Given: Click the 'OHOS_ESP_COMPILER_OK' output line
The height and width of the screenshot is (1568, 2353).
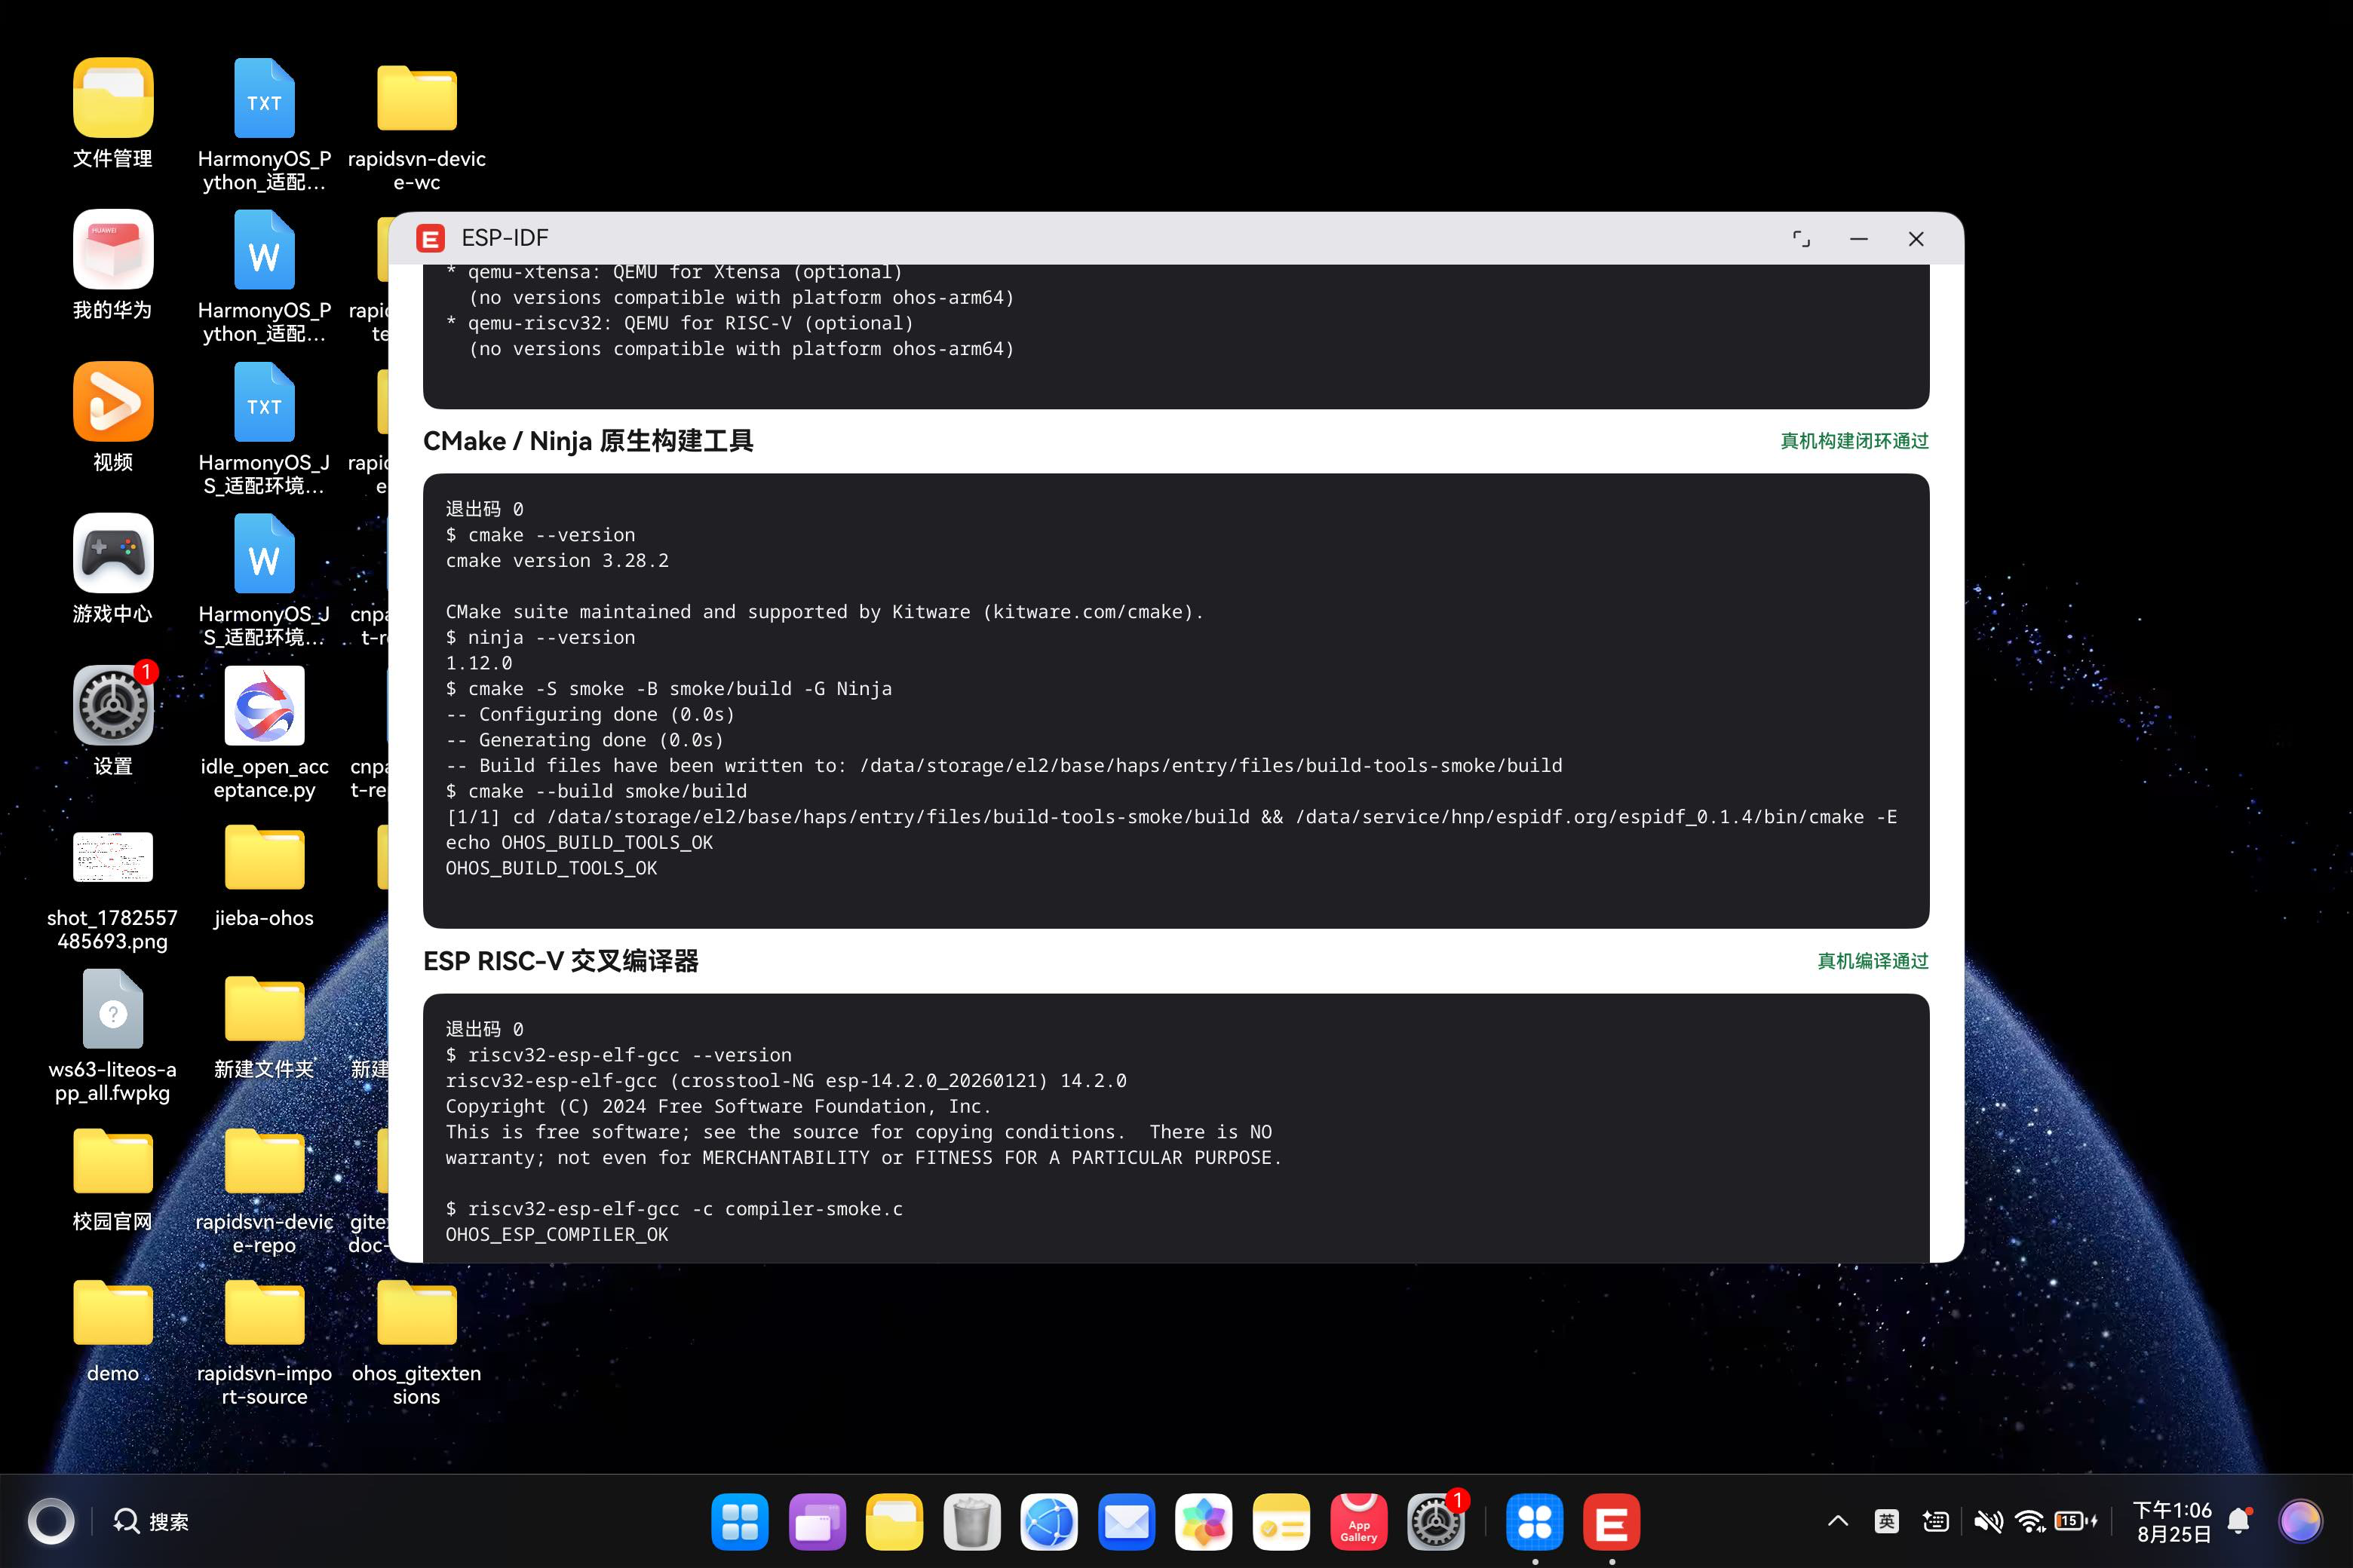Looking at the screenshot, I should pyautogui.click(x=557, y=1235).
